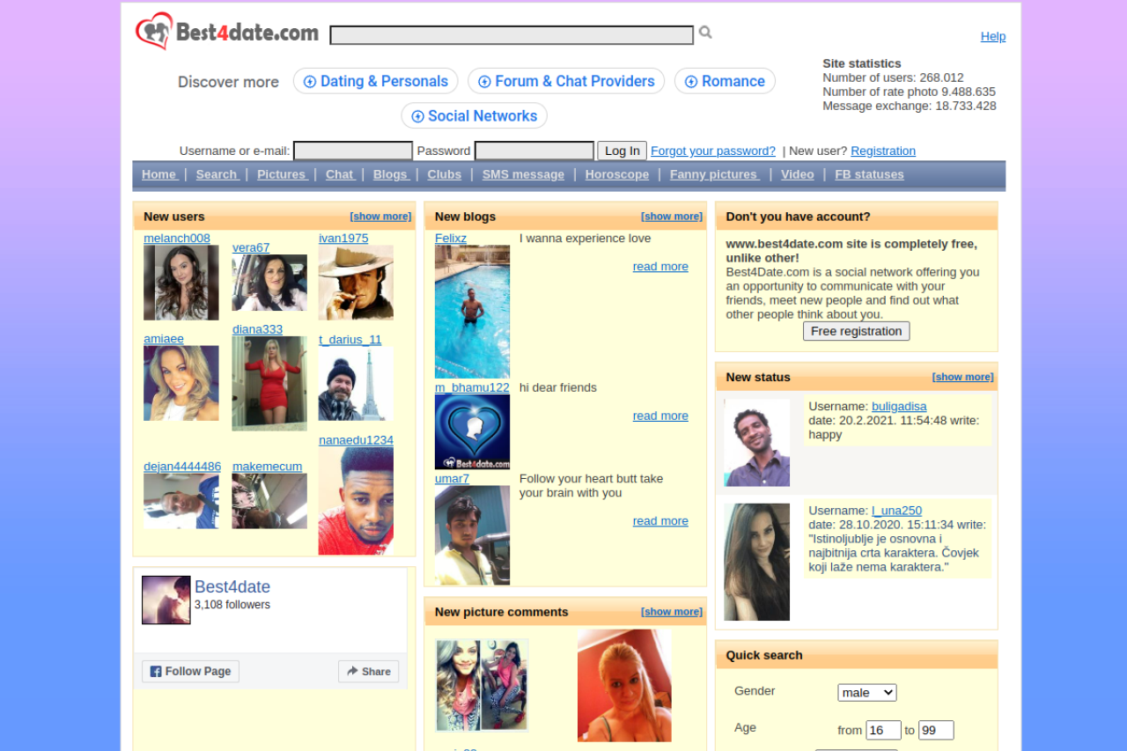Open the blonde woman picture comment

click(624, 686)
